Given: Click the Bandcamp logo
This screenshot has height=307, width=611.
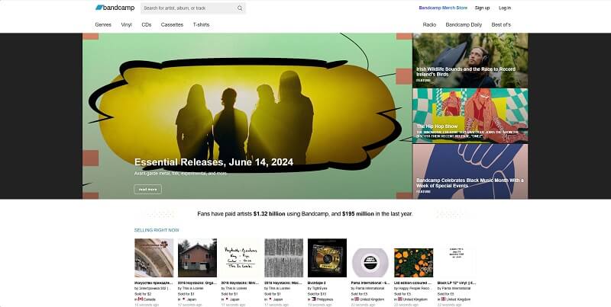Looking at the screenshot, I should coord(115,8).
